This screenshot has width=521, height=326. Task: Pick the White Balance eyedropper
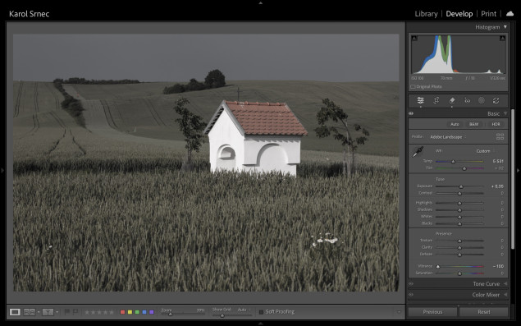click(418, 152)
